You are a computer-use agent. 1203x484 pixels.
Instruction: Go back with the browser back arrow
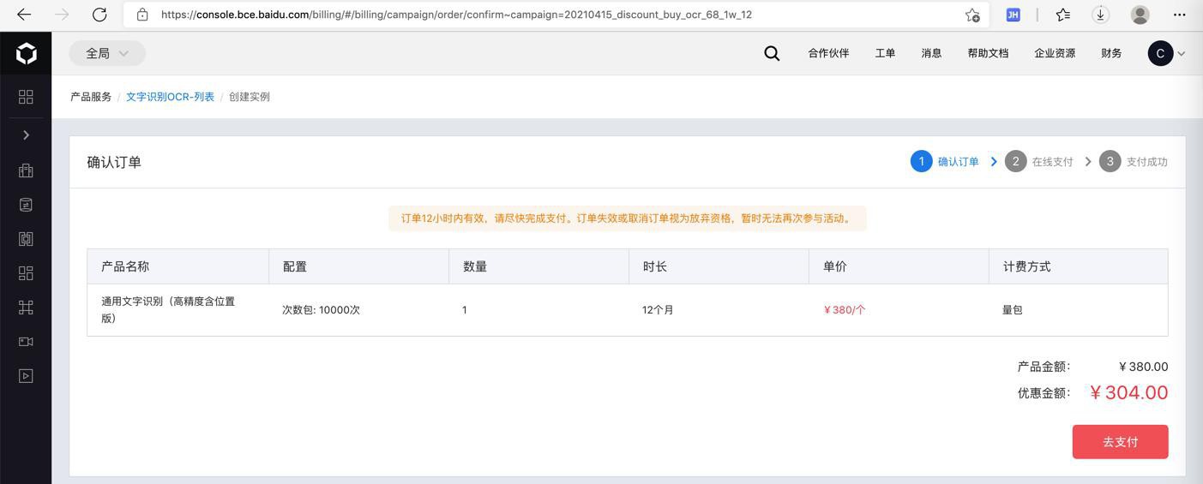pos(24,15)
